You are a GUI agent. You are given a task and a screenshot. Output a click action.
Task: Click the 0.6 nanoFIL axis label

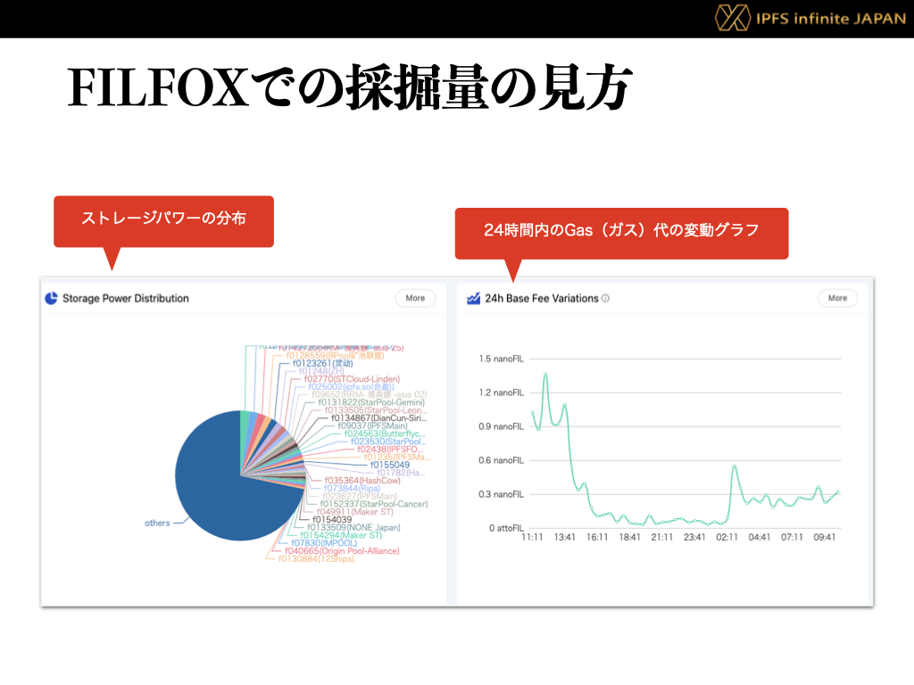coord(502,460)
